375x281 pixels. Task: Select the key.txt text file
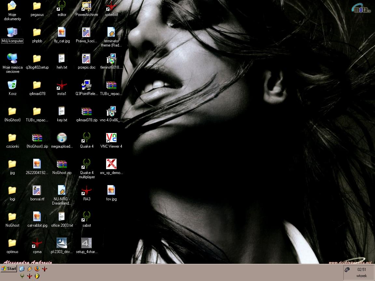click(62, 112)
